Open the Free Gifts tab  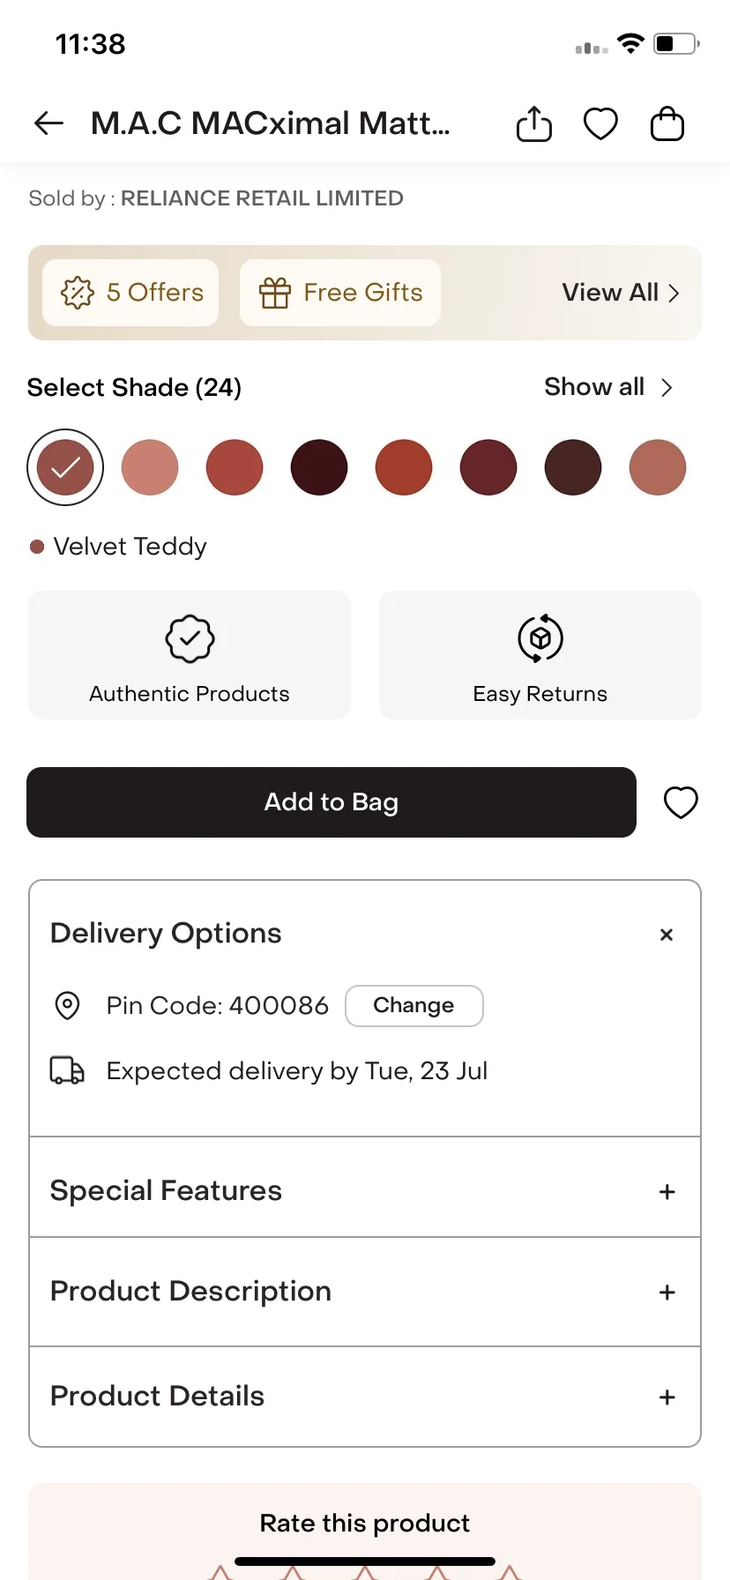tap(340, 293)
